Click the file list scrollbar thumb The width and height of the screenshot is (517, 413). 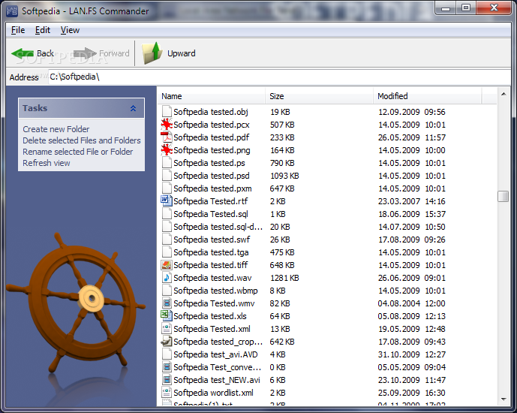(503, 196)
